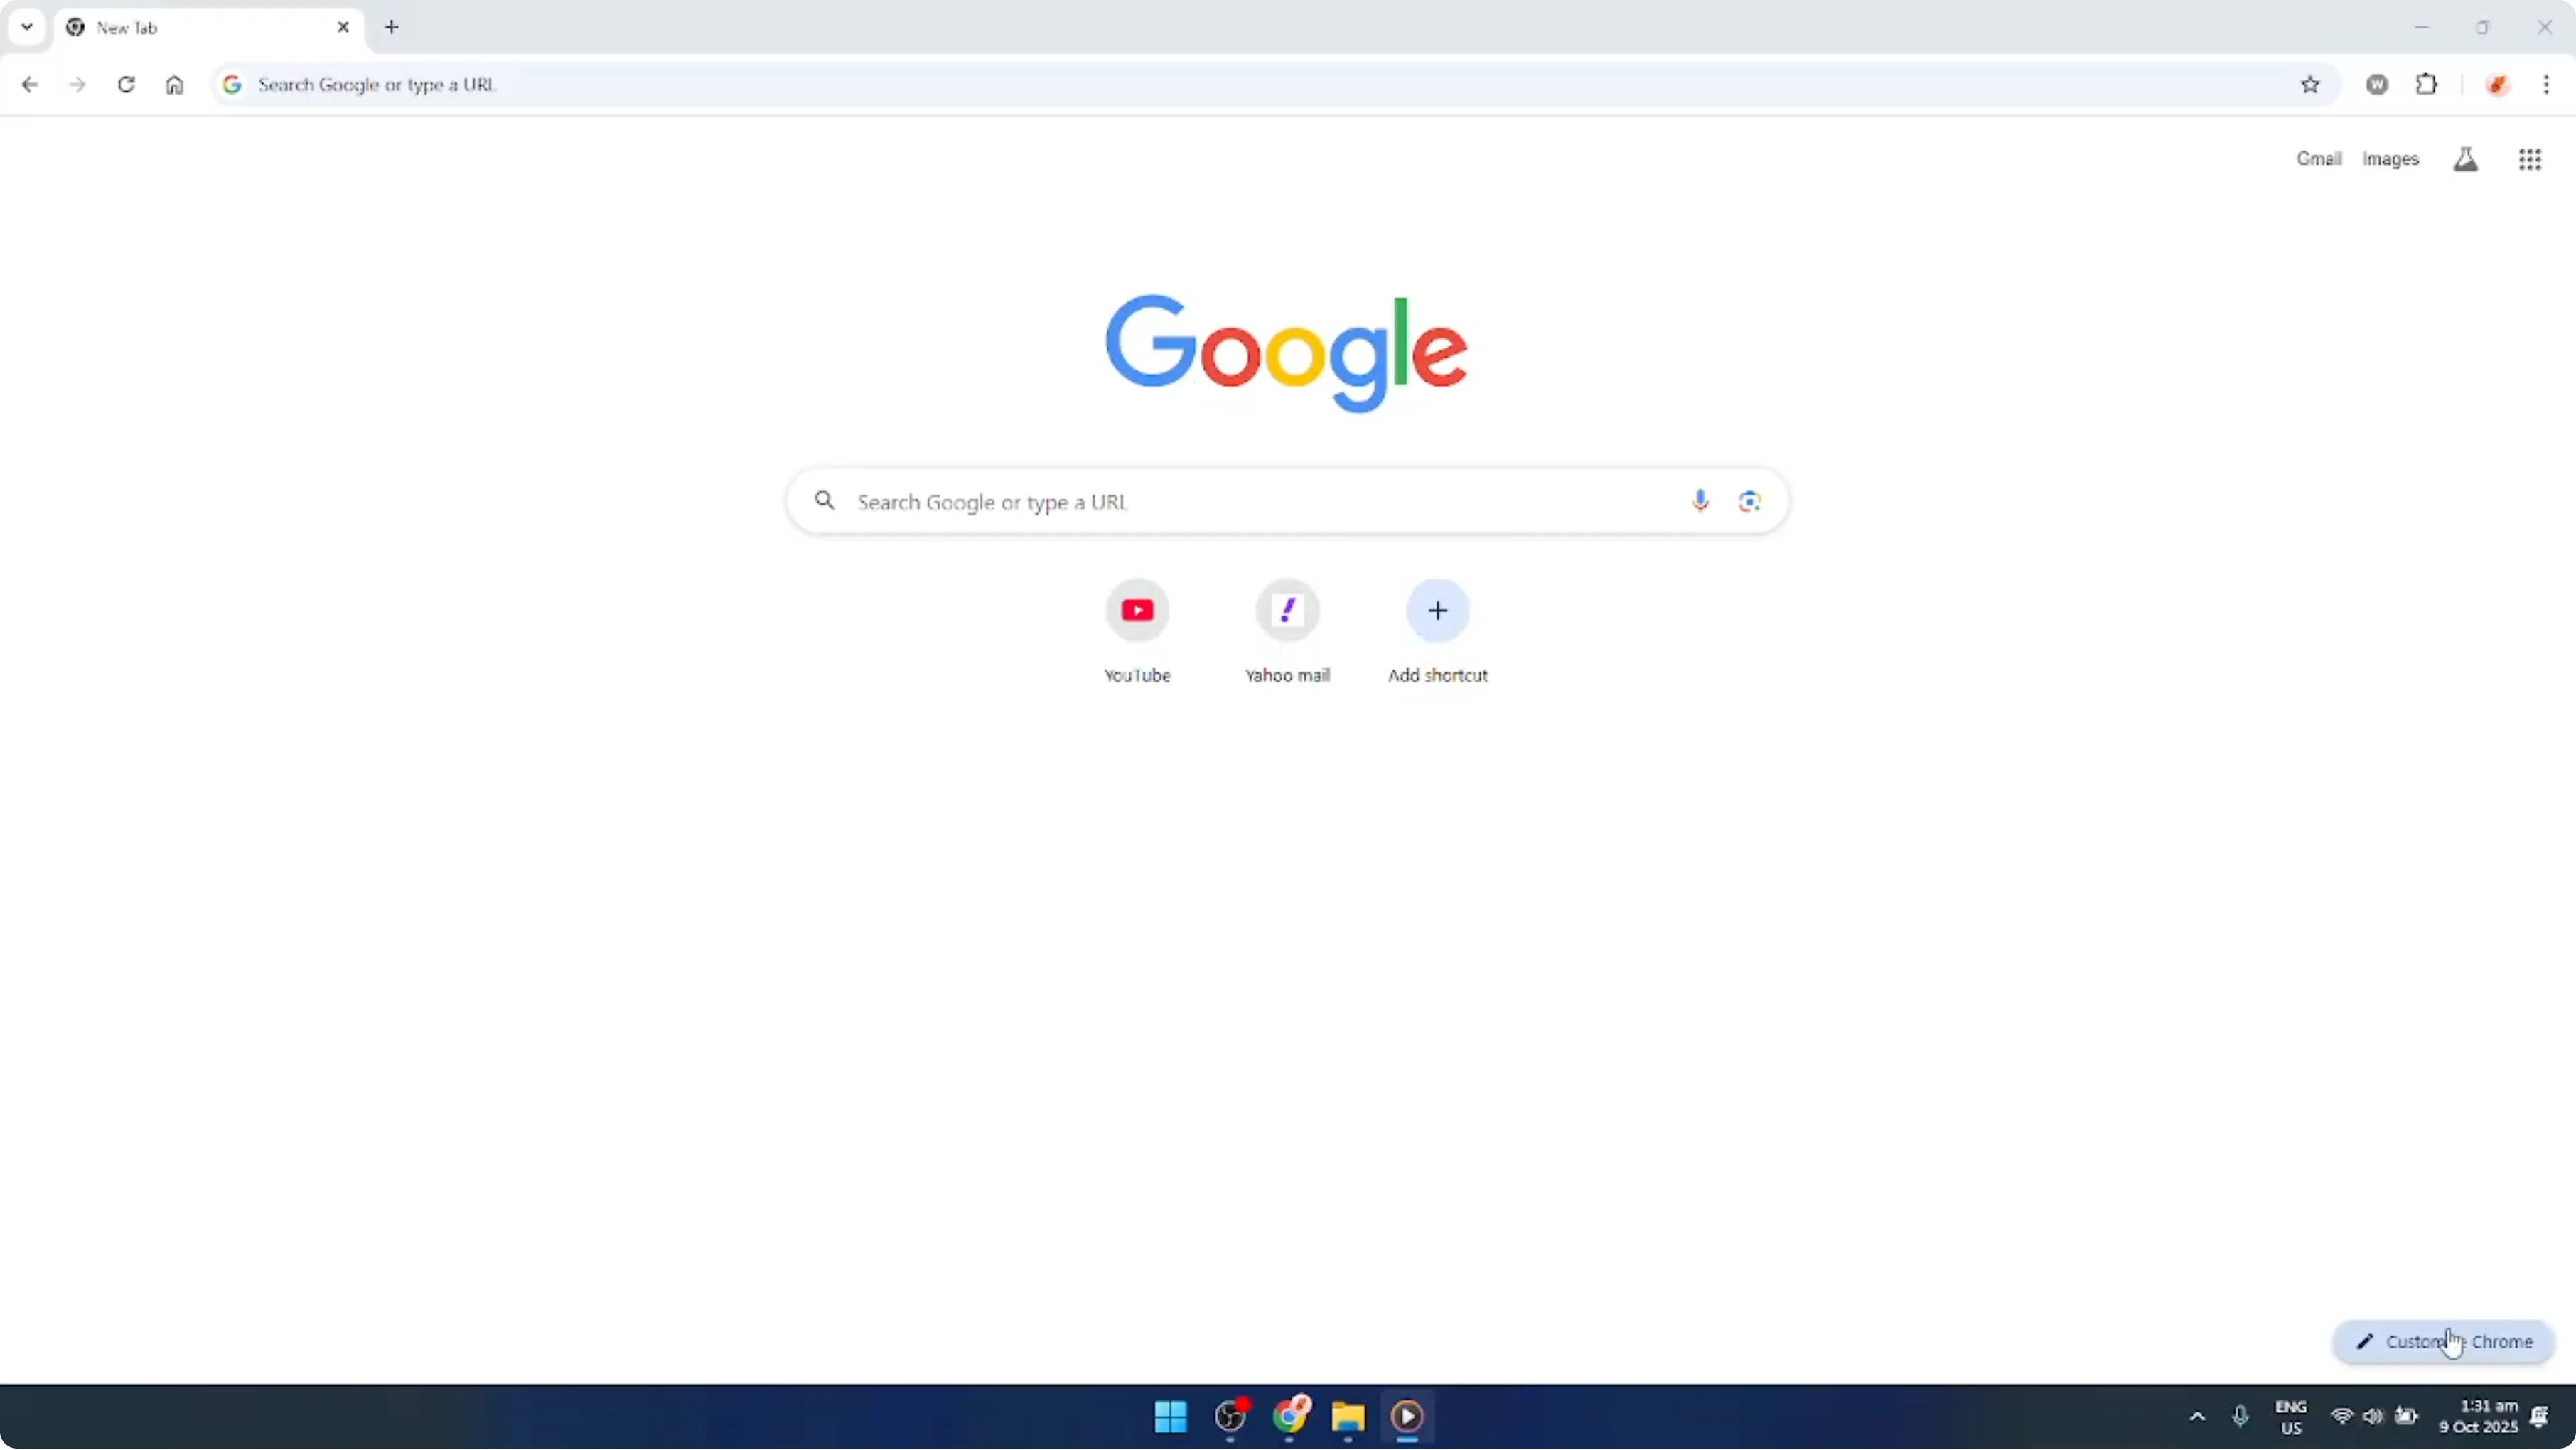Open the clock showing 1:31 am
Screen dimensions: 2576x1450
(2478, 1417)
